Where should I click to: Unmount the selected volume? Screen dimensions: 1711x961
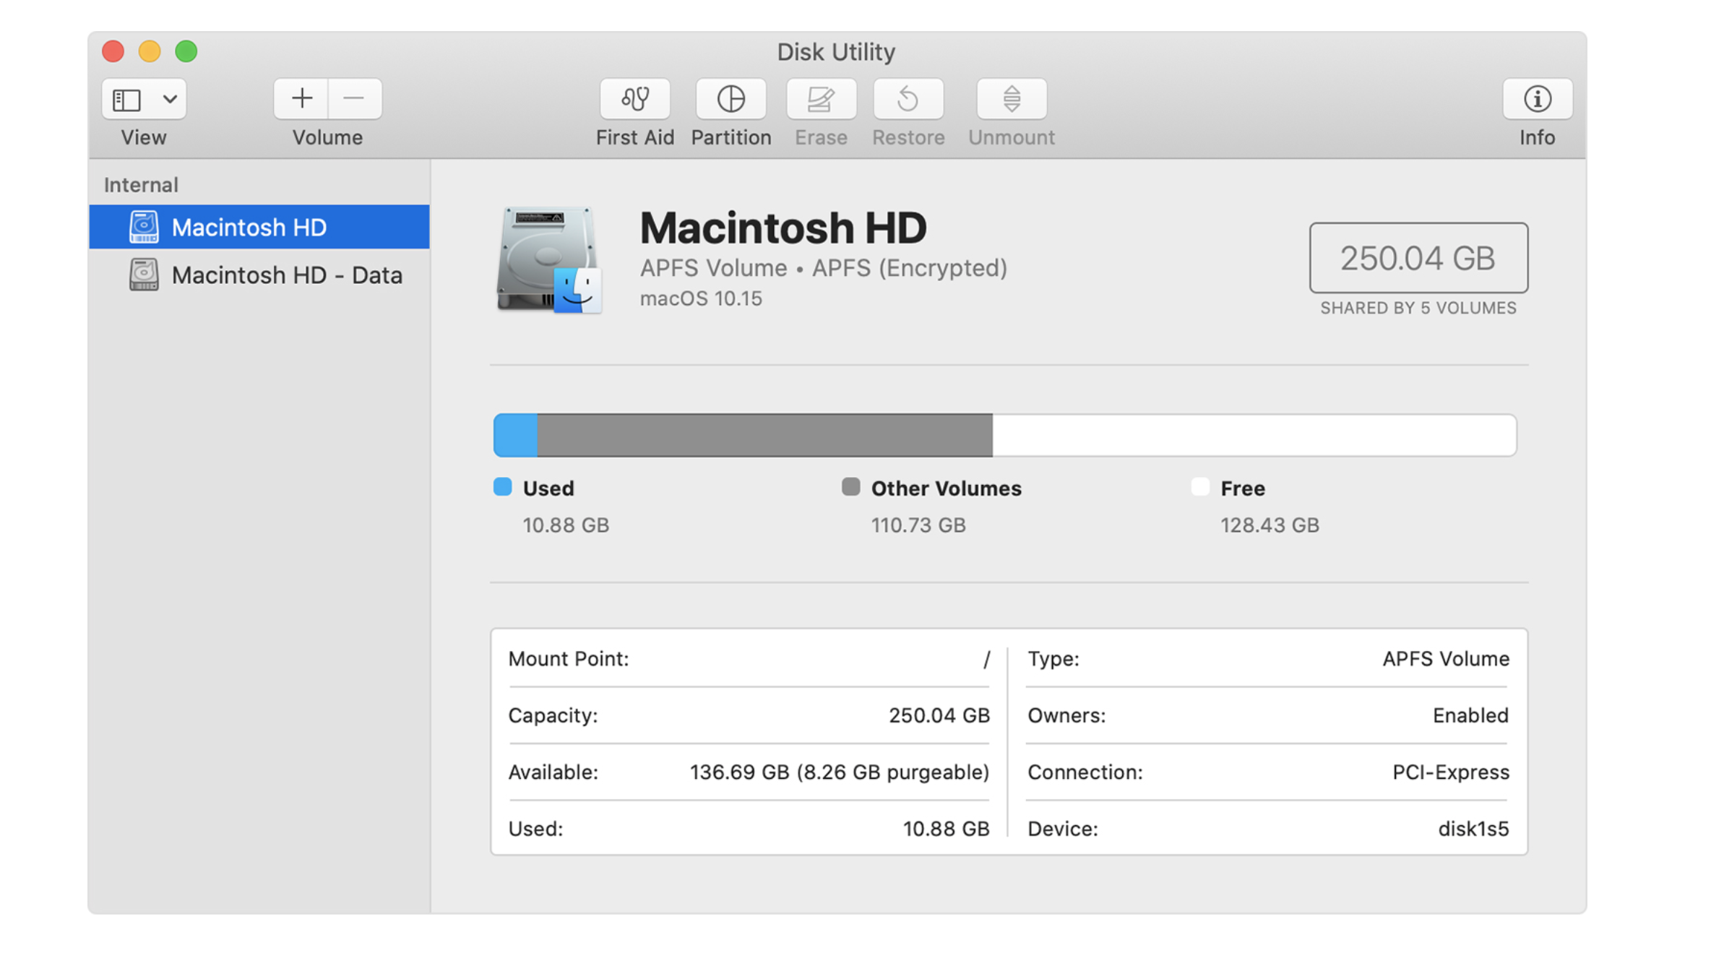click(x=1011, y=99)
